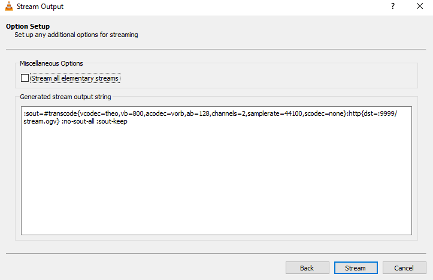
Task: Click the 'Set up any additional options' subtitle
Action: pos(76,35)
